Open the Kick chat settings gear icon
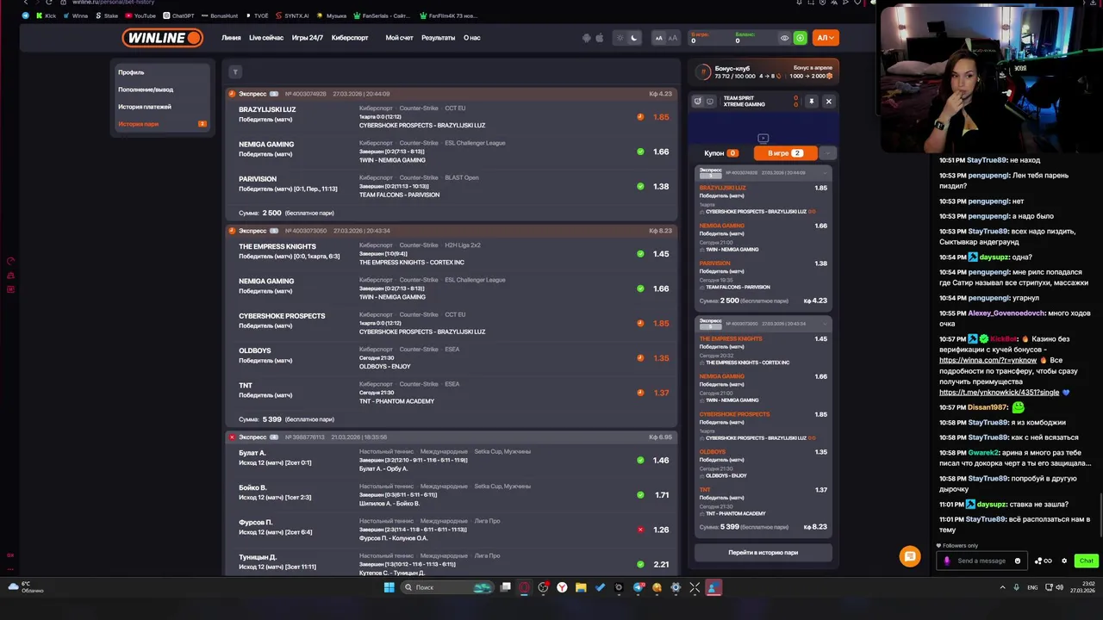Screen dimensions: 1103x620 coord(1064,561)
